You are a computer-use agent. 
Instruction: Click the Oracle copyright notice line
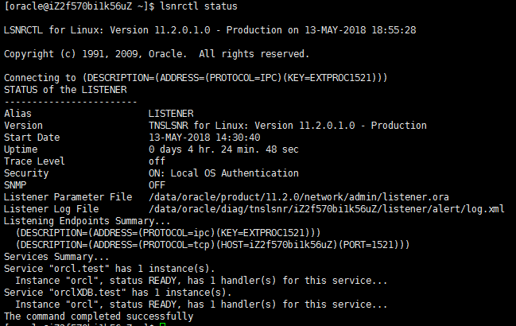157,54
